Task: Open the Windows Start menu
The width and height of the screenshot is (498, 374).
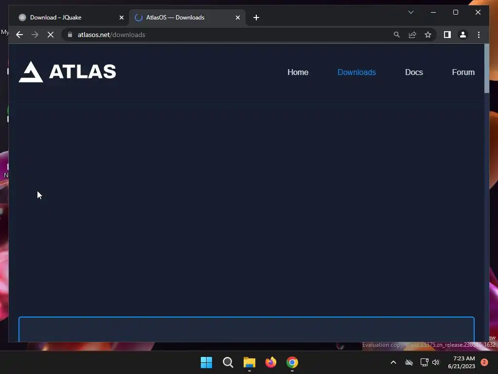Action: click(x=206, y=362)
